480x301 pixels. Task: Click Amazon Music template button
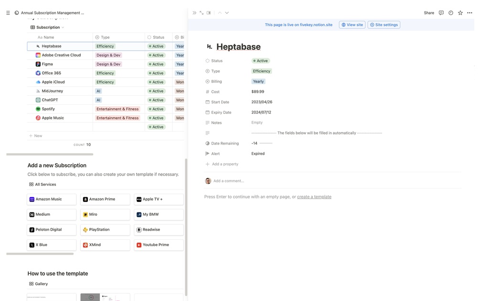point(52,199)
